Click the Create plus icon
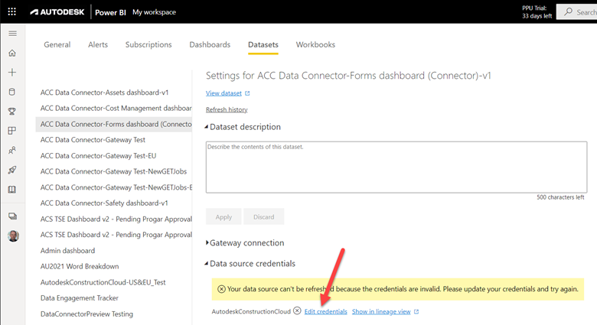 [x=12, y=73]
